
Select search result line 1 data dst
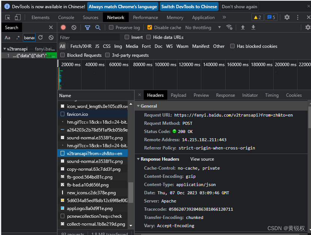pos(29,56)
